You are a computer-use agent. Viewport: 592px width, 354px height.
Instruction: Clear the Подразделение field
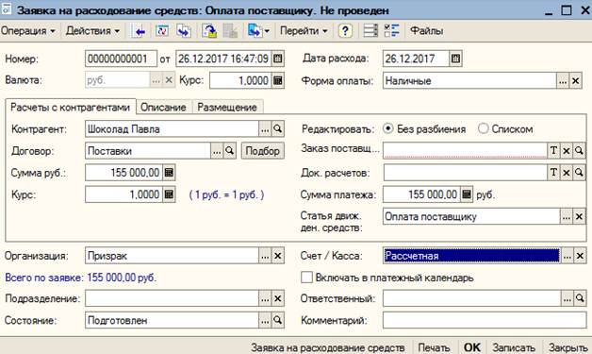click(x=277, y=299)
